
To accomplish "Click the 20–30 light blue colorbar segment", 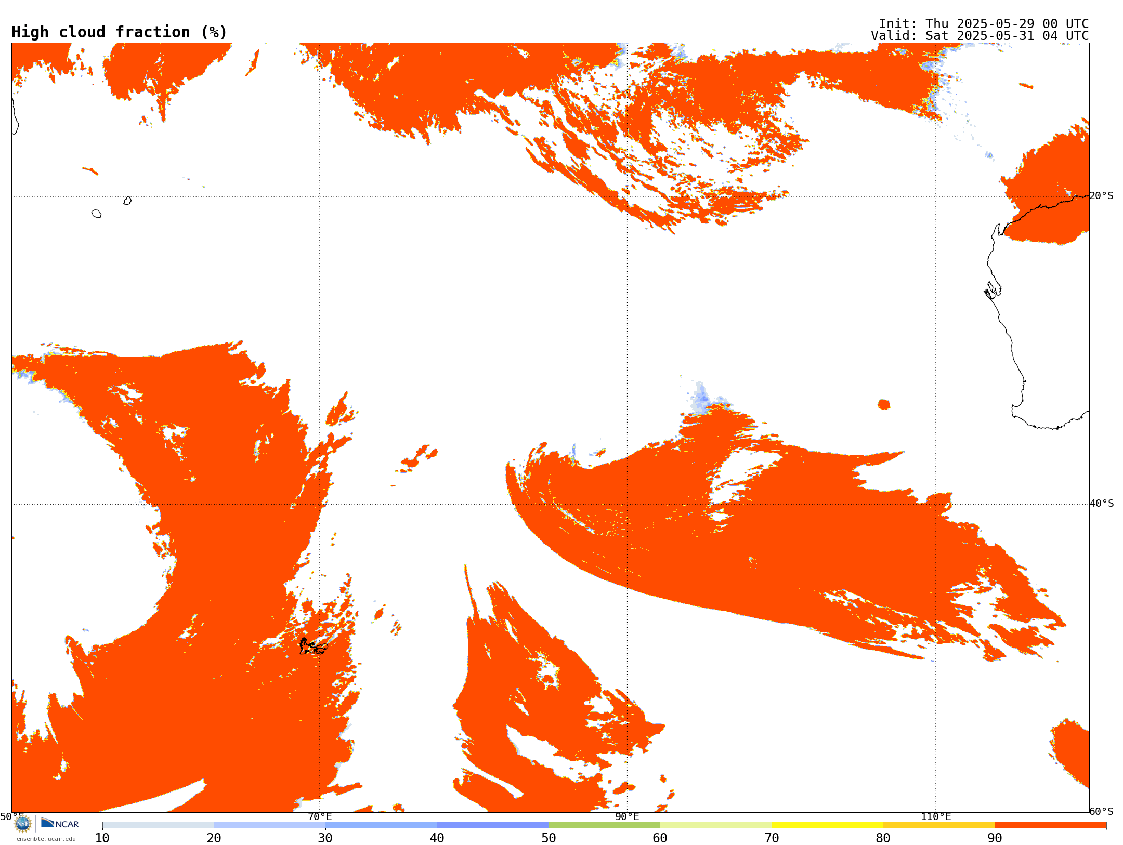I will pos(269,825).
